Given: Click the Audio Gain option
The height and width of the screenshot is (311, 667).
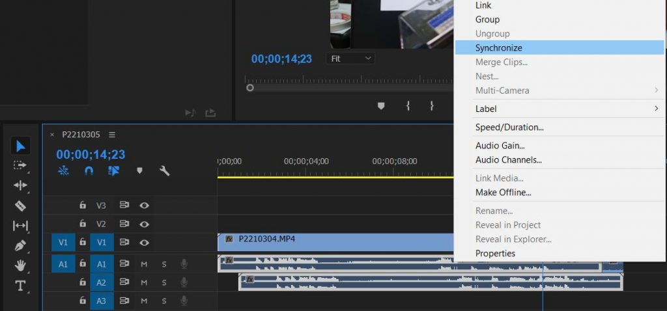Looking at the screenshot, I should pos(500,146).
